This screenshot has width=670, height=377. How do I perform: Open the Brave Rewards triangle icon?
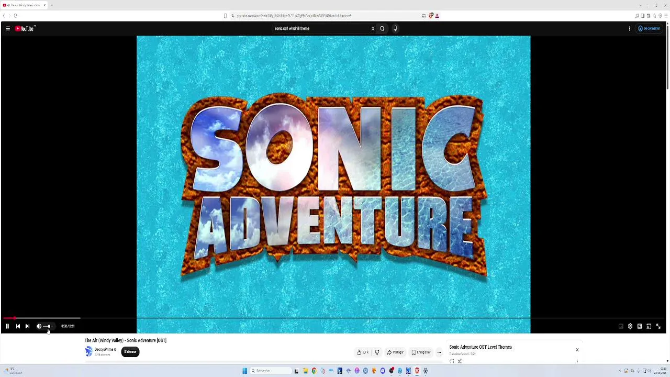437,16
